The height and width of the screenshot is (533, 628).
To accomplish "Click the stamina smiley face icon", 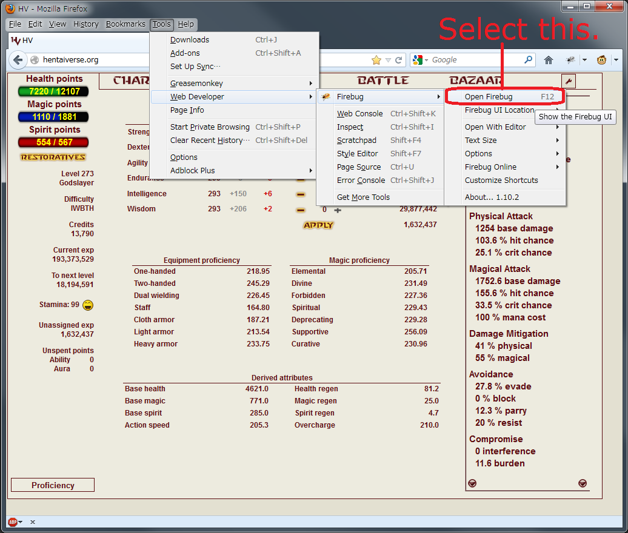I will point(88,305).
